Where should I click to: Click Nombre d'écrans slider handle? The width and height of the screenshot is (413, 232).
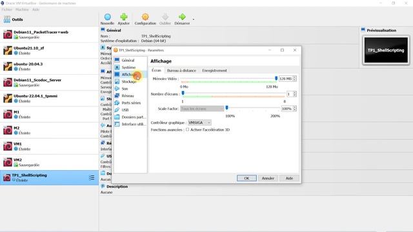click(183, 93)
